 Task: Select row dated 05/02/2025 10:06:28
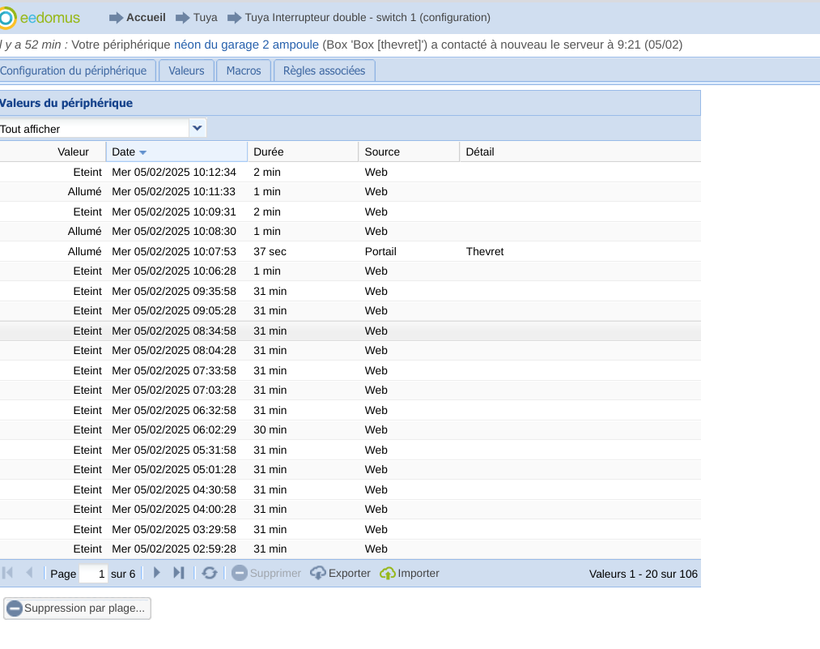(351, 271)
